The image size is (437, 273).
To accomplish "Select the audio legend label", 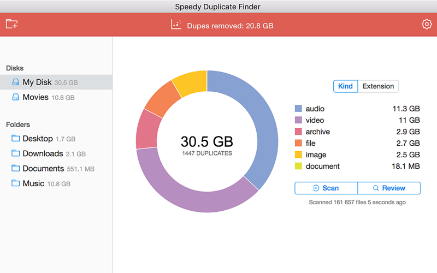I will coord(315,109).
